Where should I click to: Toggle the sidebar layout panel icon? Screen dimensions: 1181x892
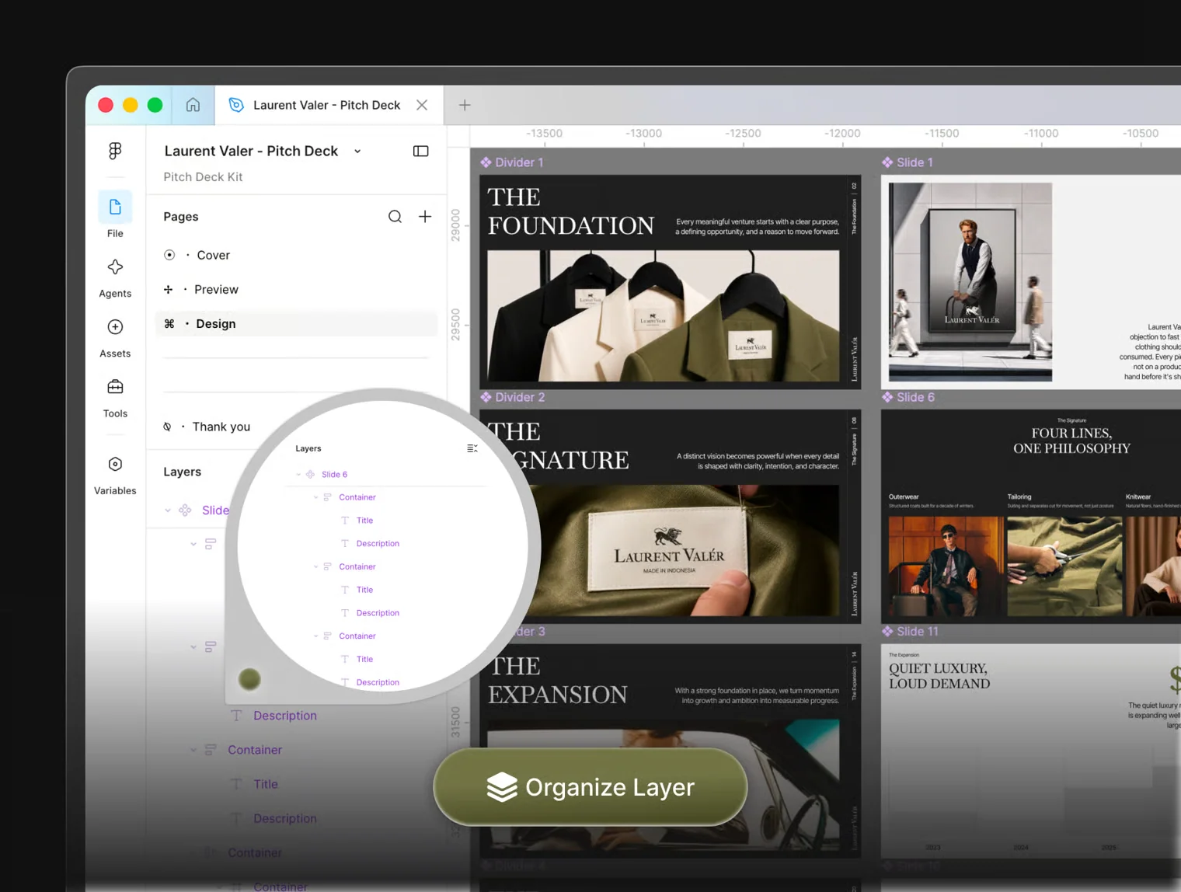coord(420,151)
